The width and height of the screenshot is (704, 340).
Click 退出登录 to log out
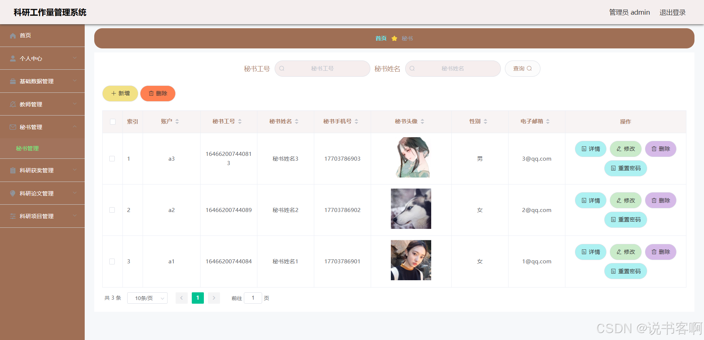(672, 12)
